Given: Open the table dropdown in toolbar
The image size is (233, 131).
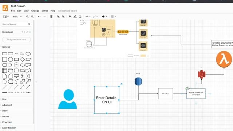Looking at the screenshot, I should [x=113, y=16].
